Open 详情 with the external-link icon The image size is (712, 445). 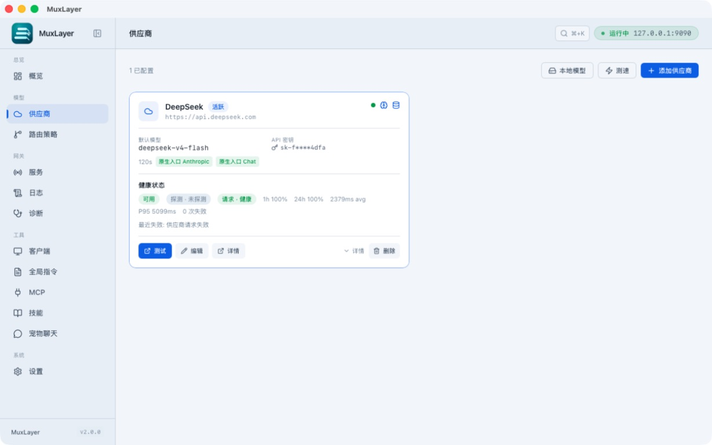click(x=228, y=251)
